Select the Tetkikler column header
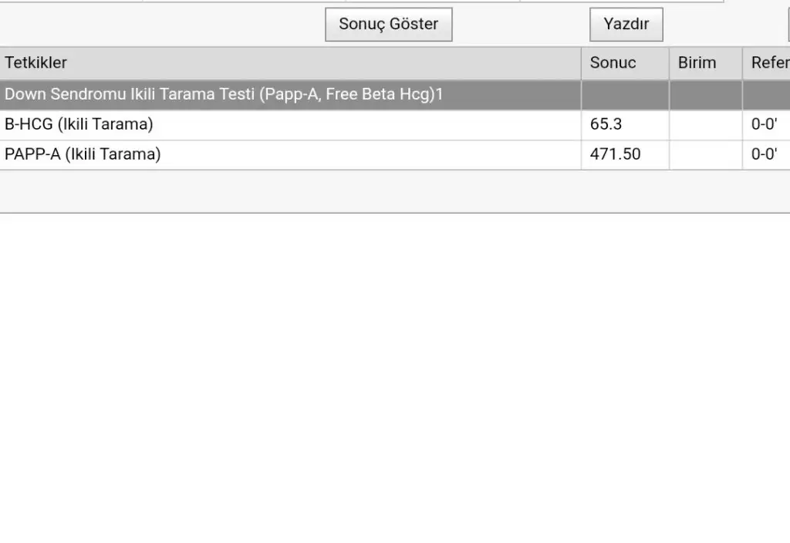 pos(290,63)
